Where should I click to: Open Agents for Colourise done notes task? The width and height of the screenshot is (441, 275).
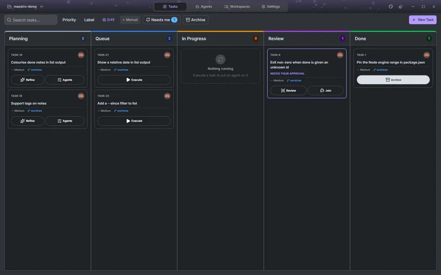65,80
